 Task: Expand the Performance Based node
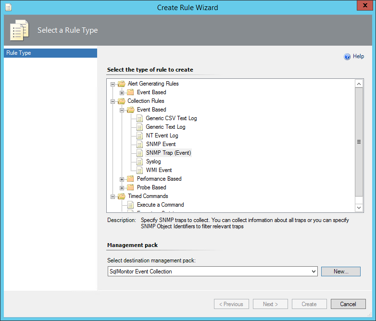coord(122,179)
